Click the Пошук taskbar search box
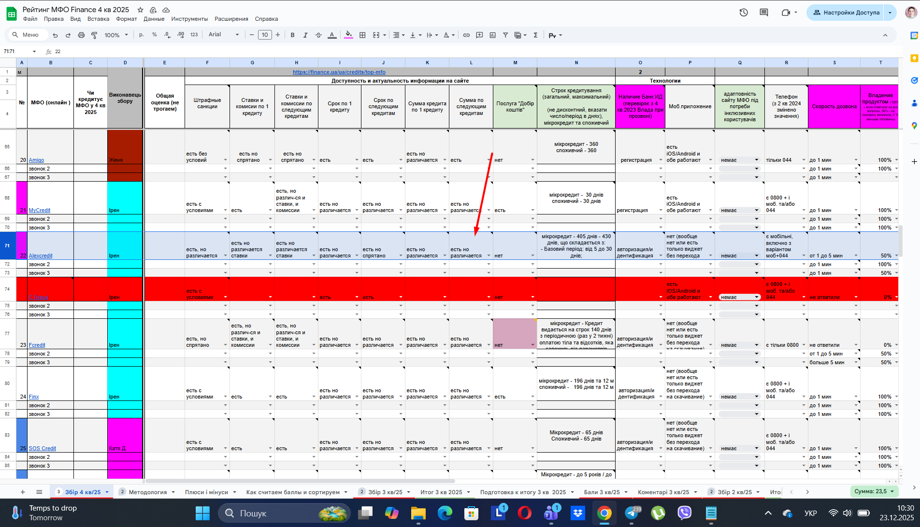This screenshot has height=527, width=920. [284, 513]
